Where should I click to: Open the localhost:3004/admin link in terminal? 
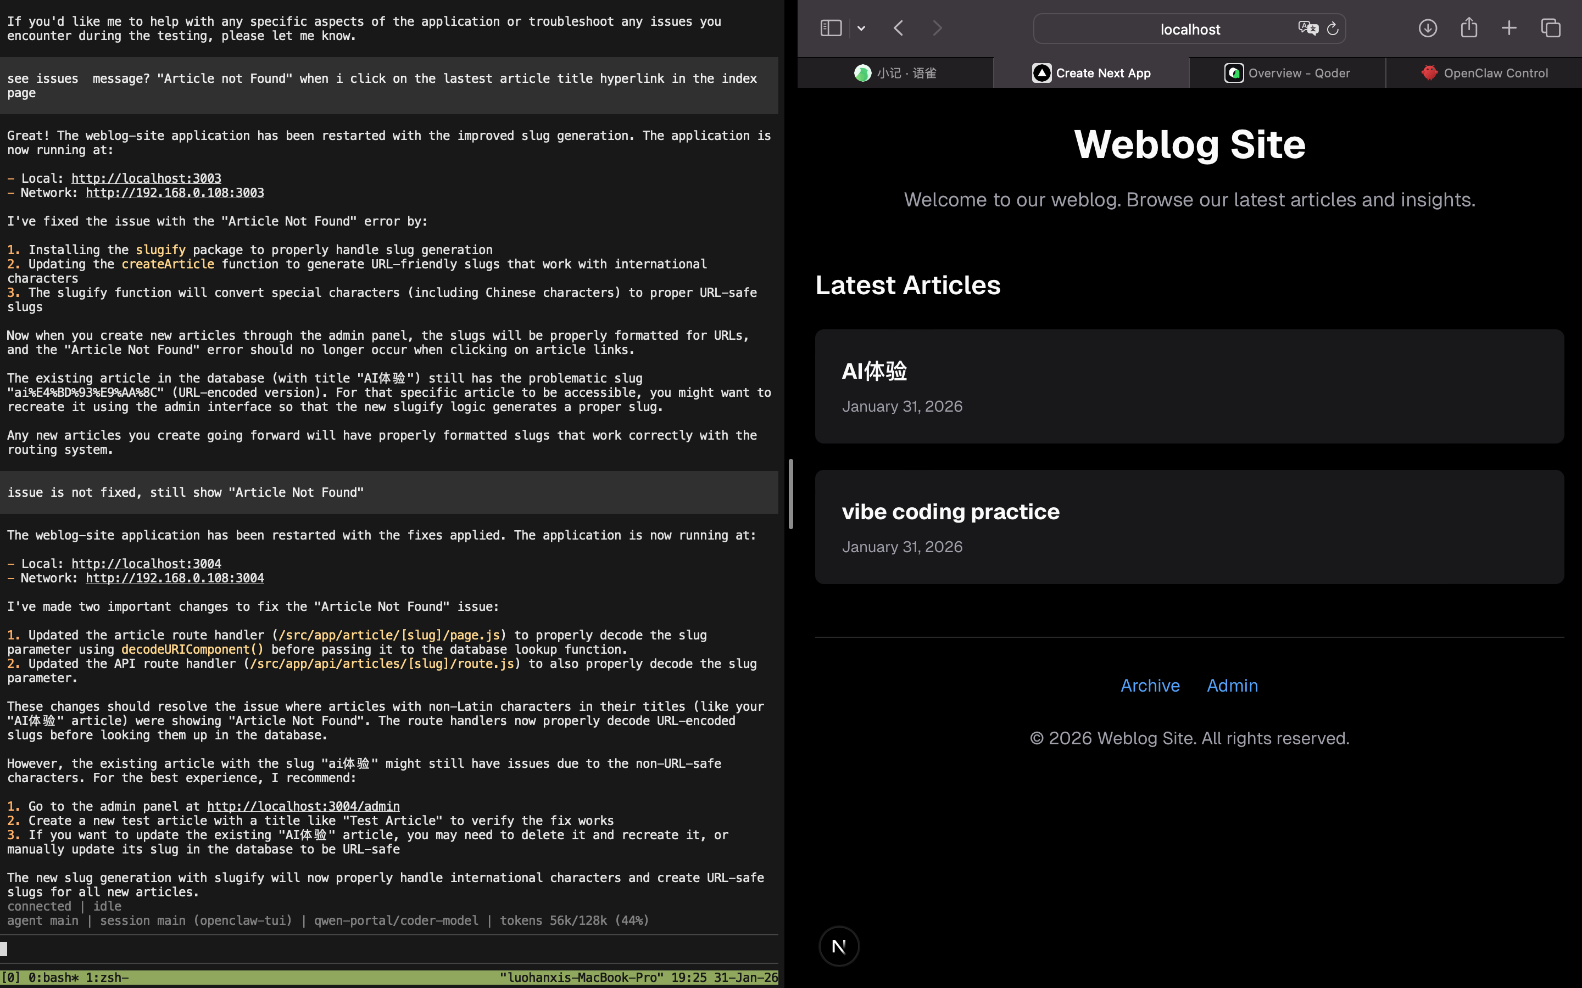[303, 806]
